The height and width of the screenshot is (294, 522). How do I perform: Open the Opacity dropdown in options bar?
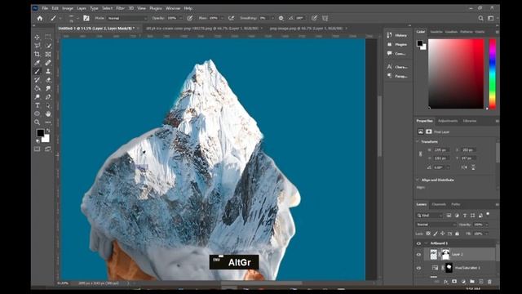coord(181,18)
